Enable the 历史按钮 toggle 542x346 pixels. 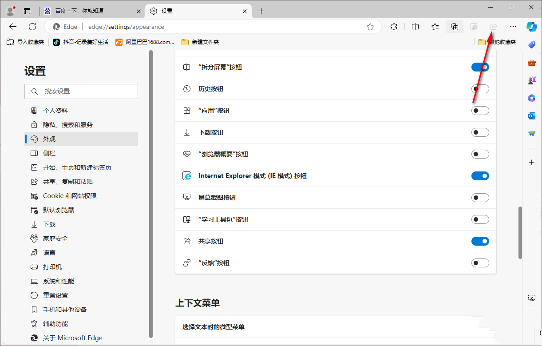480,88
